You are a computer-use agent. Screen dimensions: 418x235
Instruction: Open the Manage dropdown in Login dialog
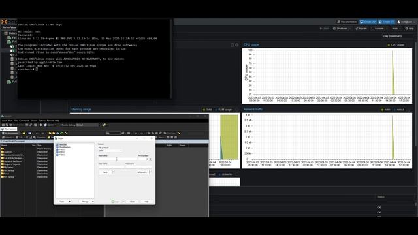click(x=87, y=202)
